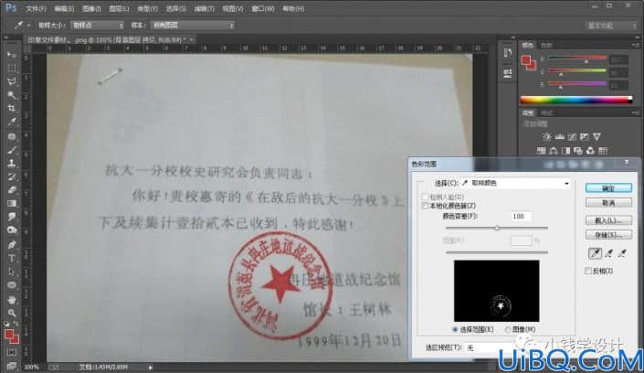Select the Dodge tool

tap(12, 229)
